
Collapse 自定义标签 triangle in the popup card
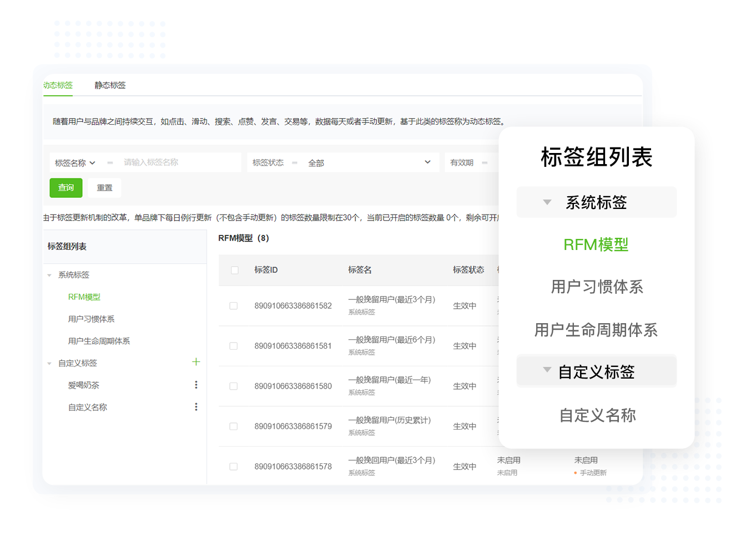[547, 370]
